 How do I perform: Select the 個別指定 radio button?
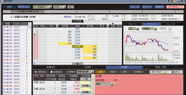[x=35, y=72]
